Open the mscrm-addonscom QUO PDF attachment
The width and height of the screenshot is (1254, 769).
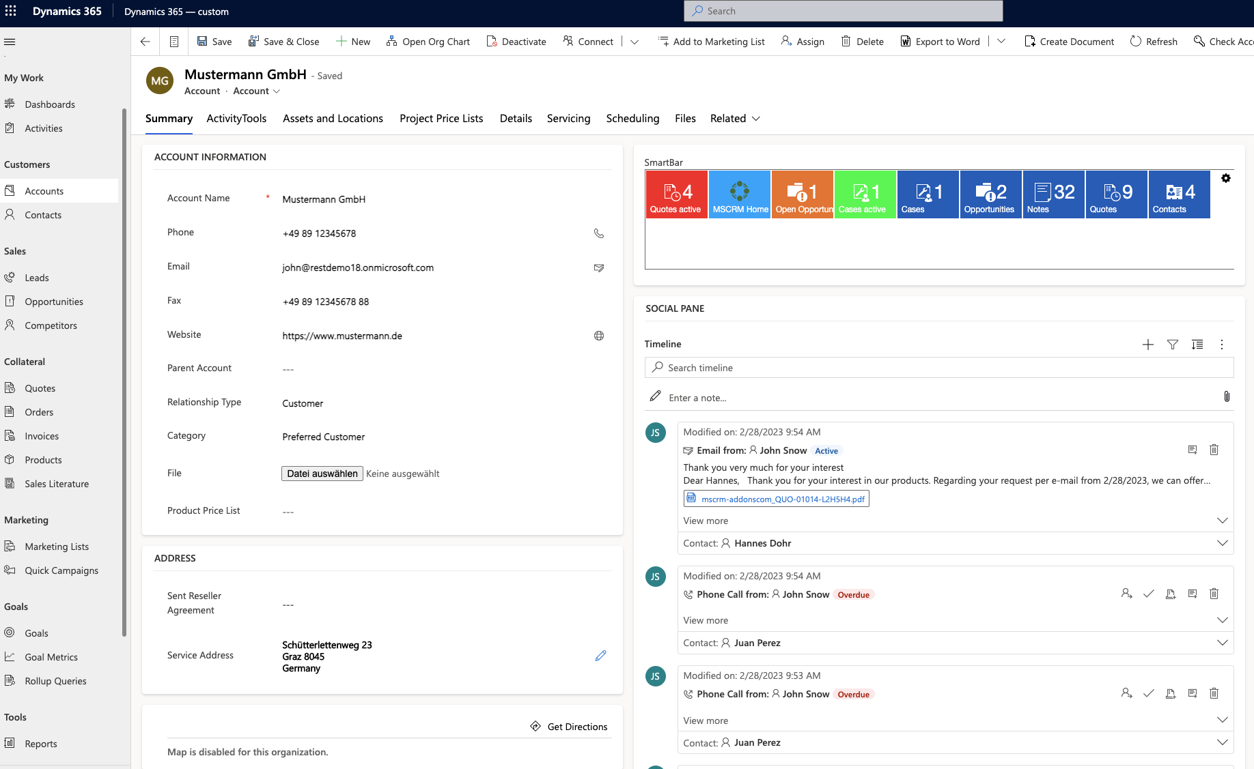[x=777, y=499]
